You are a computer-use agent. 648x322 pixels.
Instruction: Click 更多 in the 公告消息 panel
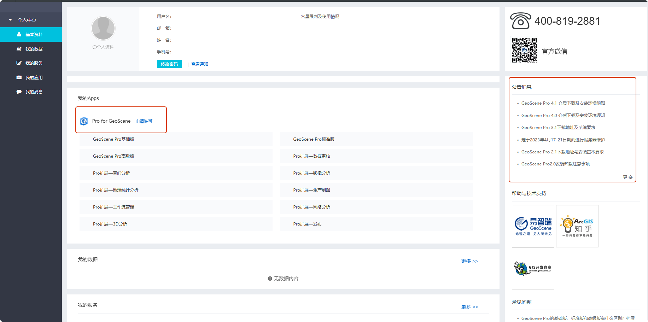tap(628, 177)
